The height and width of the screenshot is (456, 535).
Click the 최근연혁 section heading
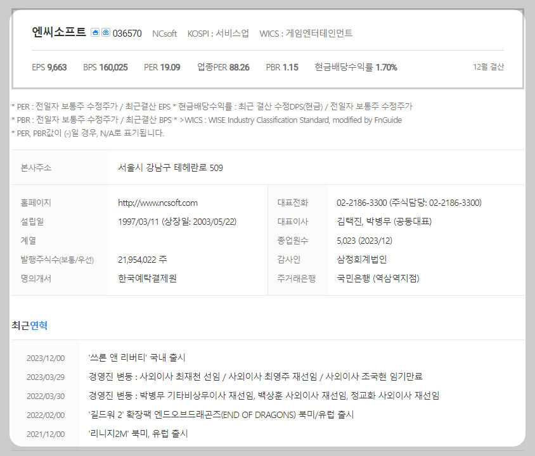click(x=29, y=326)
